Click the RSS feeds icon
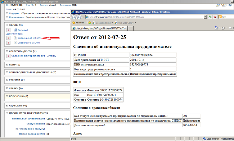The width and height of the screenshot is (234, 141). pyautogui.click(x=223, y=28)
